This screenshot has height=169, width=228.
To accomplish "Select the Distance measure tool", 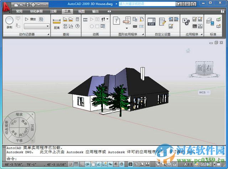I will (x=57, y=23).
